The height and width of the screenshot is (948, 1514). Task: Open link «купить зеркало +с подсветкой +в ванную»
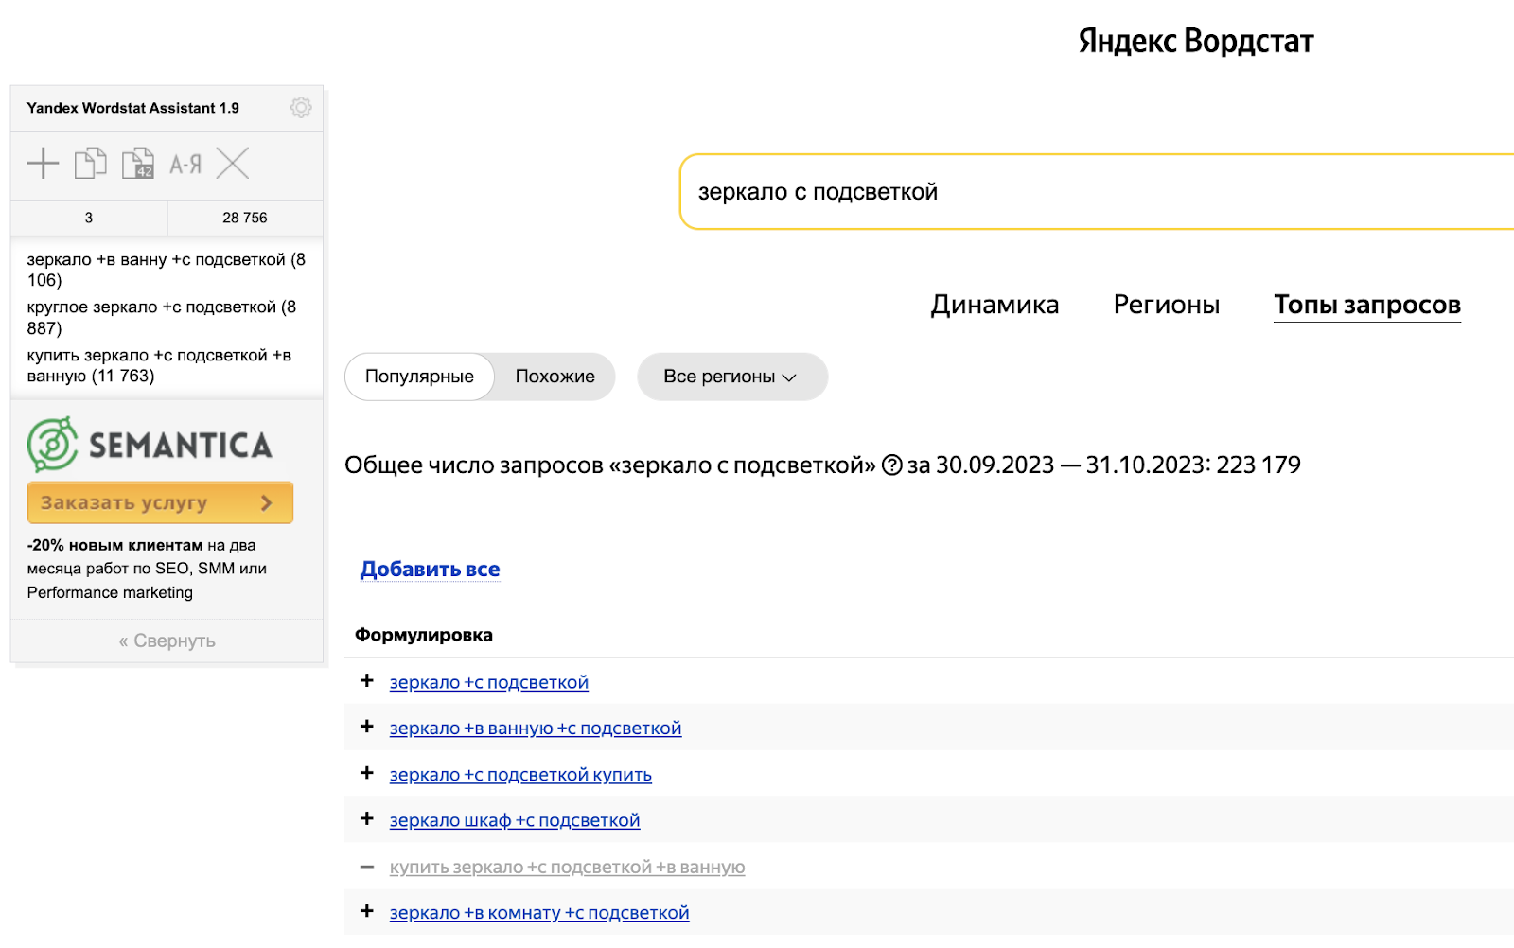tap(567, 867)
